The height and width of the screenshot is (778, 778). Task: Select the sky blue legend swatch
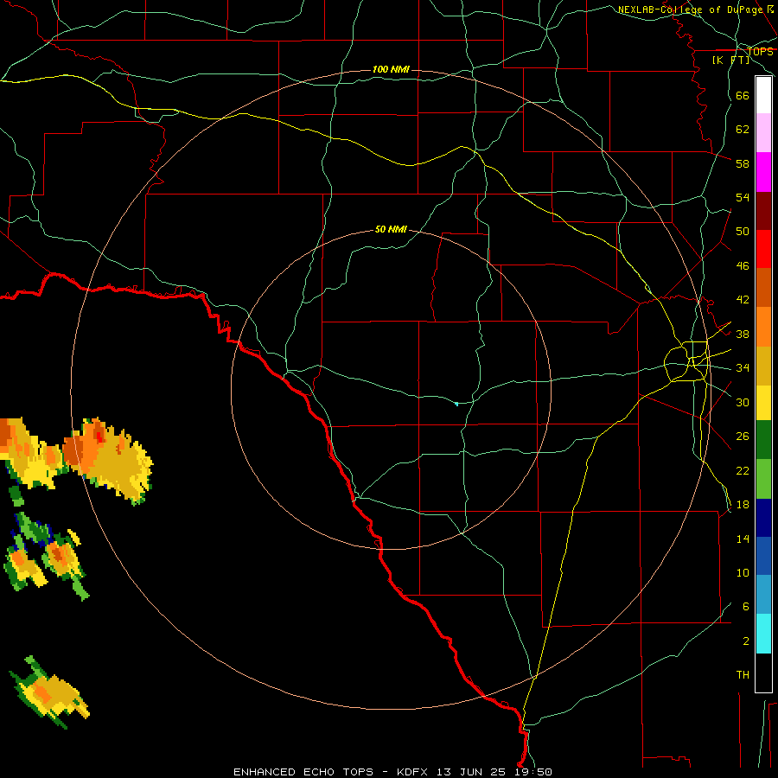(x=763, y=595)
